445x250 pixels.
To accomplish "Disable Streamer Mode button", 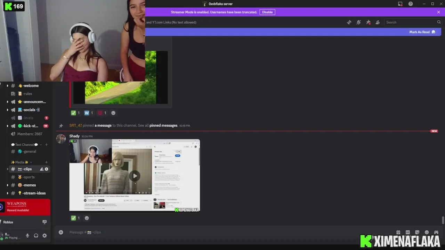I will (x=267, y=12).
